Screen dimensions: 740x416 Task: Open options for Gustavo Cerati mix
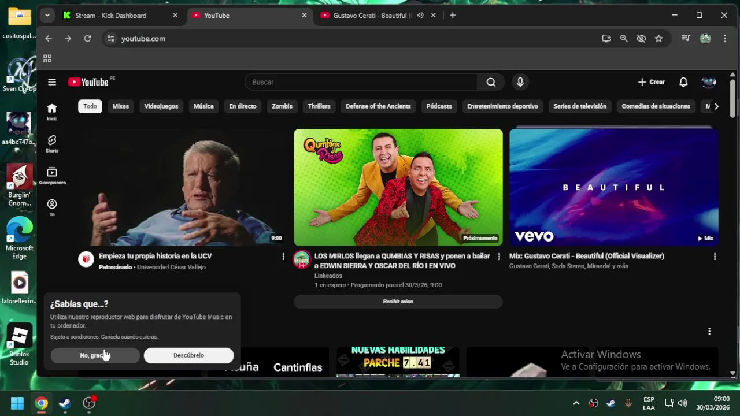coord(715,257)
